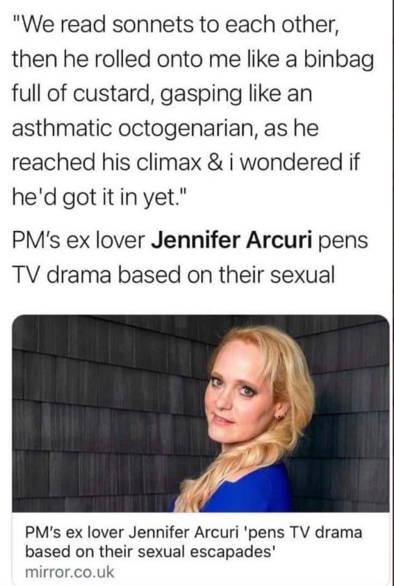Click the "TV drama based on their sexual" line
394x586 pixels.
pyautogui.click(x=173, y=276)
